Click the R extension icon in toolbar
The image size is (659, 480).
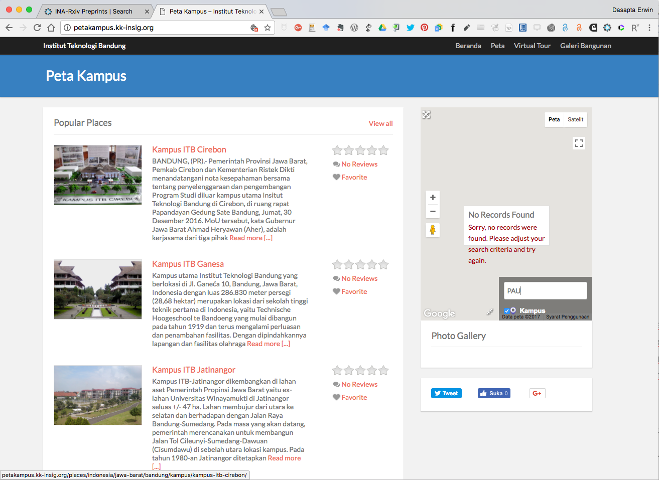coord(635,28)
